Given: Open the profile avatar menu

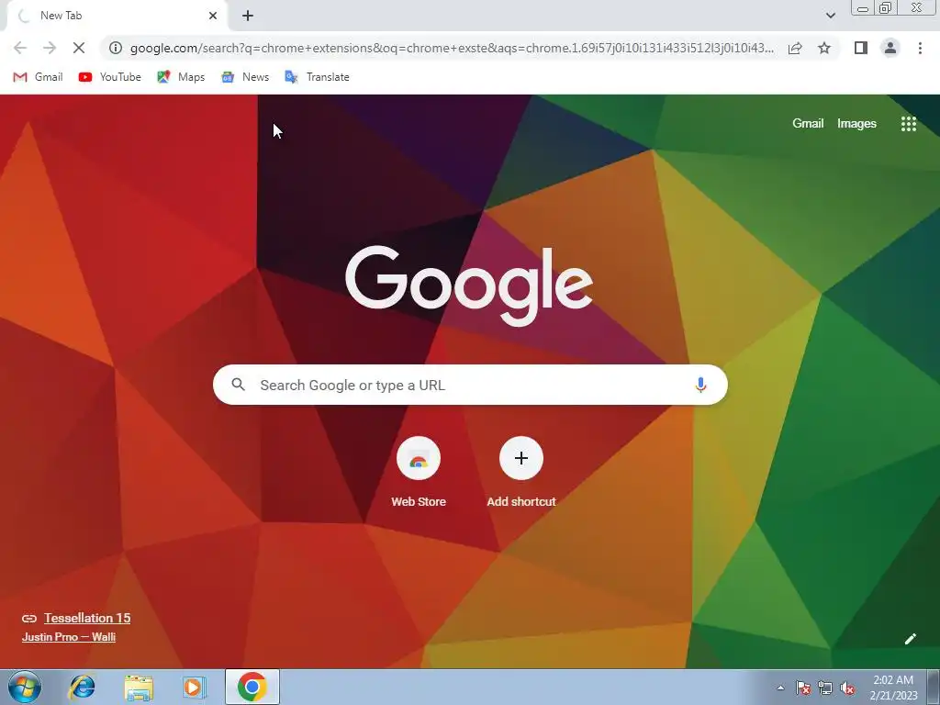Looking at the screenshot, I should pyautogui.click(x=890, y=48).
